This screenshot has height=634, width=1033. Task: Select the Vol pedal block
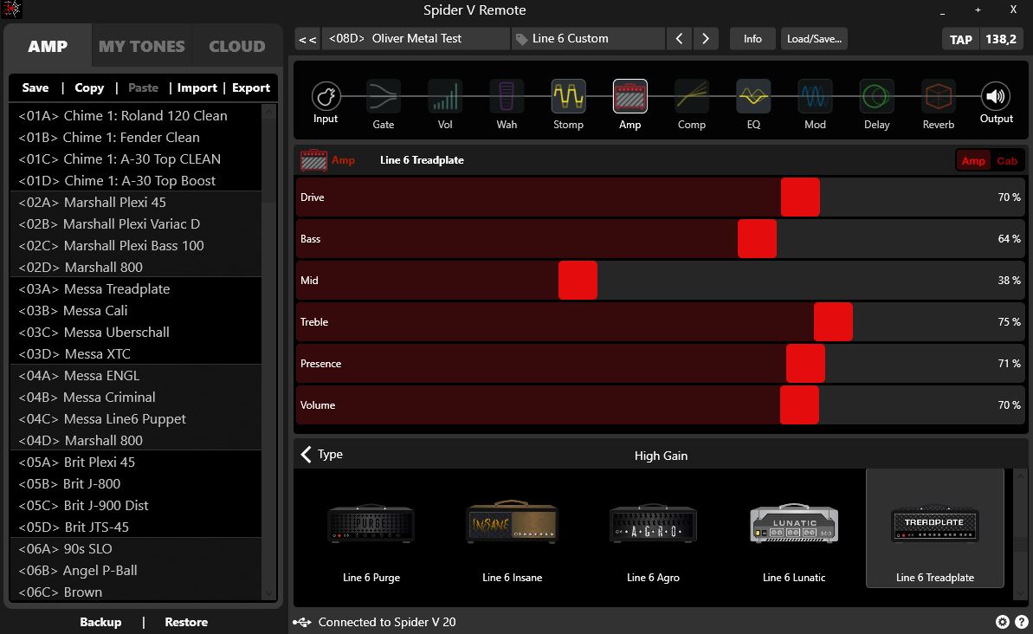click(x=445, y=96)
